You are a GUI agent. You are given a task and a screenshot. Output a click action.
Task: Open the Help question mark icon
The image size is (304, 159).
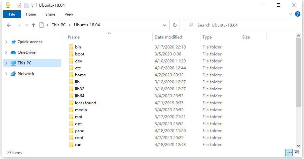click(297, 14)
